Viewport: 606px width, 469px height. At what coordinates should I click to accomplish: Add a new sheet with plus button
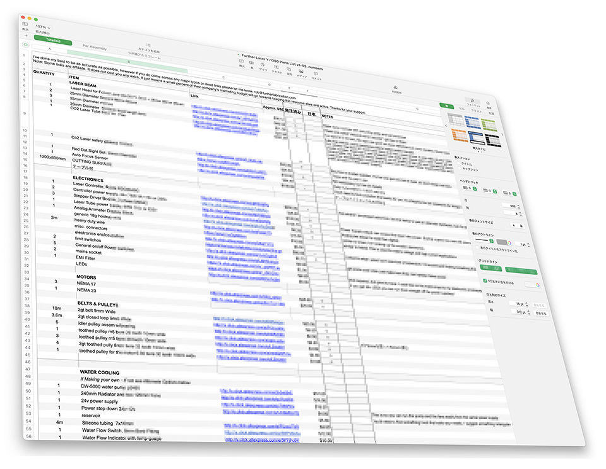coord(27,35)
